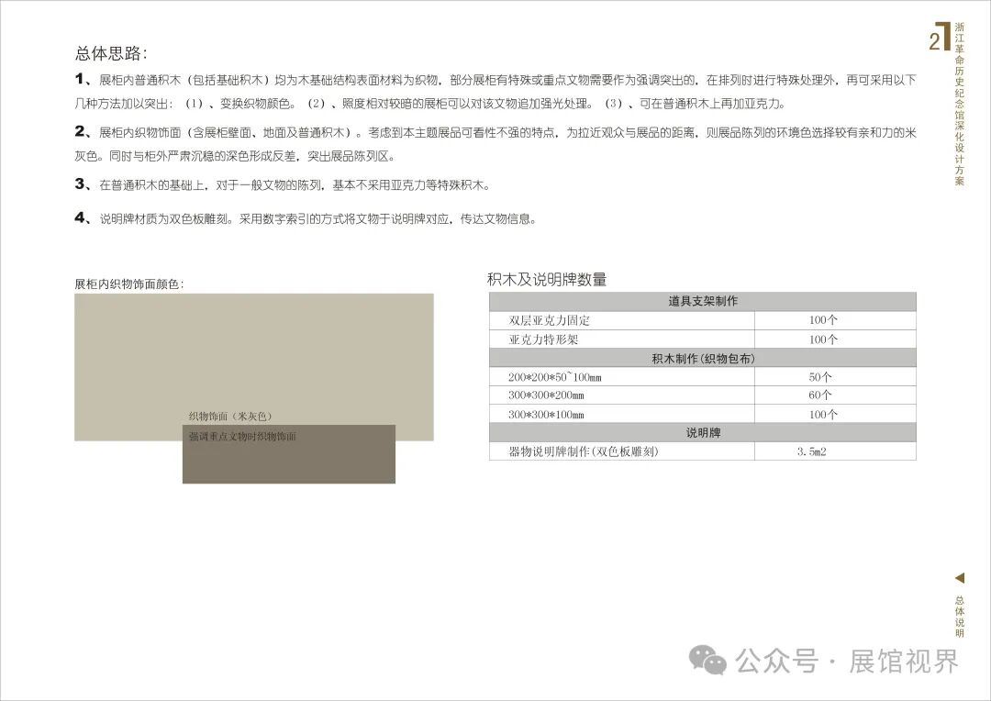Viewport: 991px width, 701px height.
Task: Click the 亚克力特形架 table cell
Action: [x=544, y=339]
